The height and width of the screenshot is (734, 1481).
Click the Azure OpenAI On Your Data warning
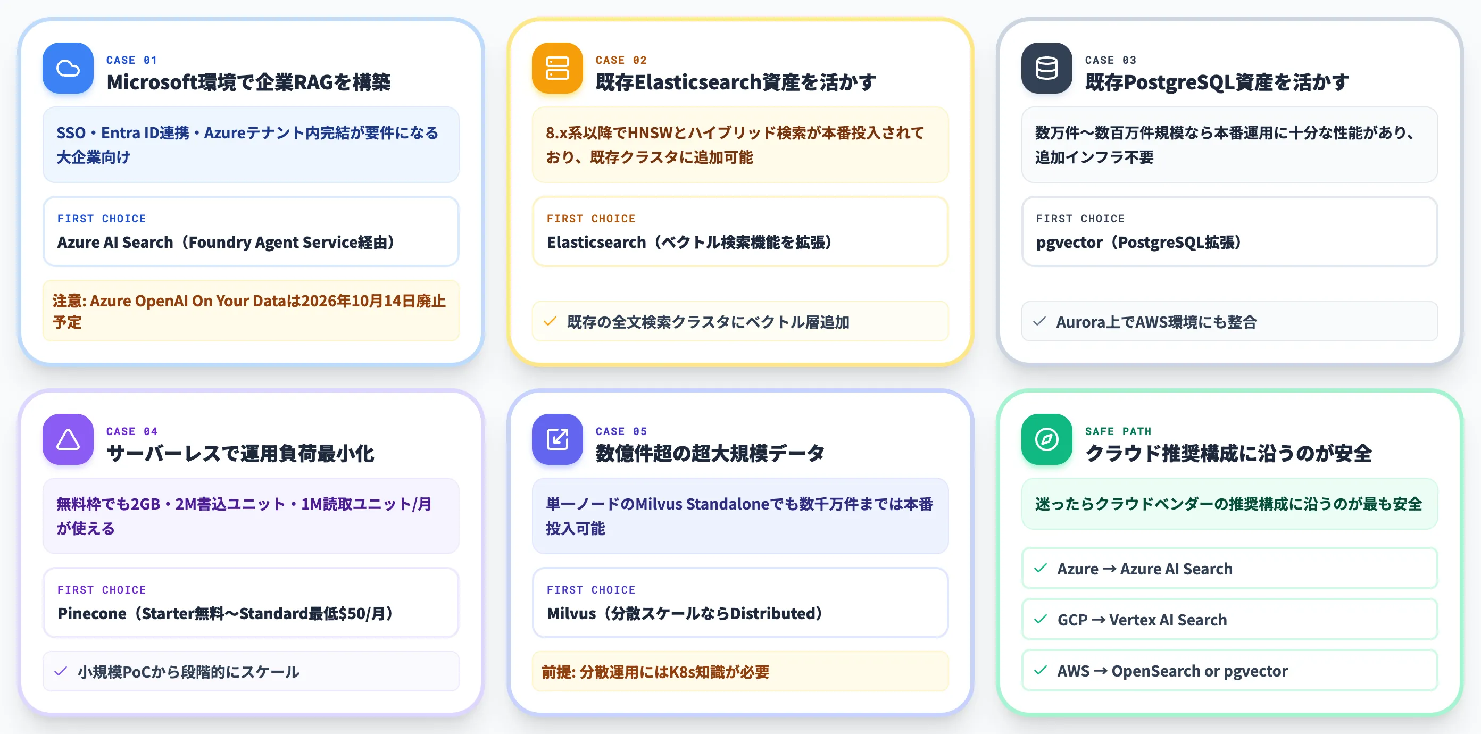[251, 311]
